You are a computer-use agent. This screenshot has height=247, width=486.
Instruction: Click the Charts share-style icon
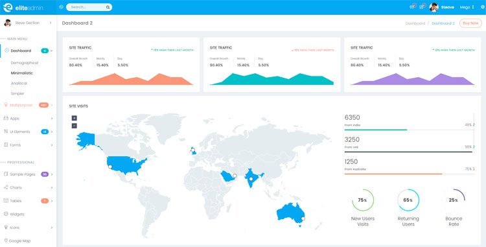tap(6, 187)
